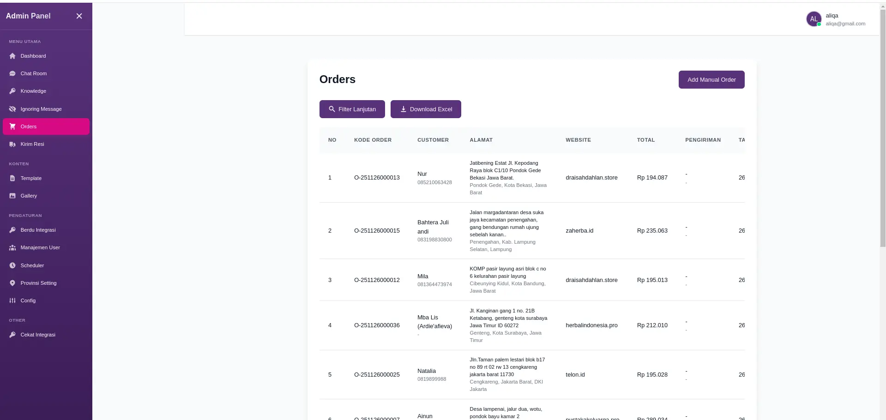Click the Orders shopping cart icon

(12, 126)
